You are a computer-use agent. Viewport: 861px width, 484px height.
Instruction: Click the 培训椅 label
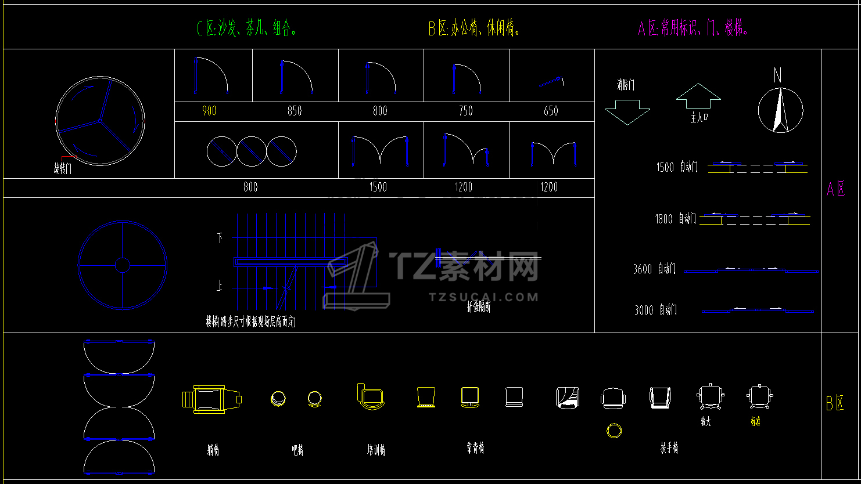click(376, 450)
